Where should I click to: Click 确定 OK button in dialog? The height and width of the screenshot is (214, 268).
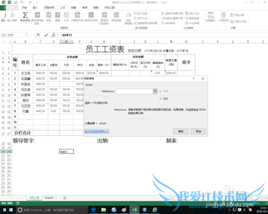(x=181, y=131)
